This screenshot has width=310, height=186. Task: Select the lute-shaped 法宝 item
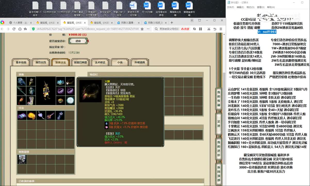(x=50, y=115)
